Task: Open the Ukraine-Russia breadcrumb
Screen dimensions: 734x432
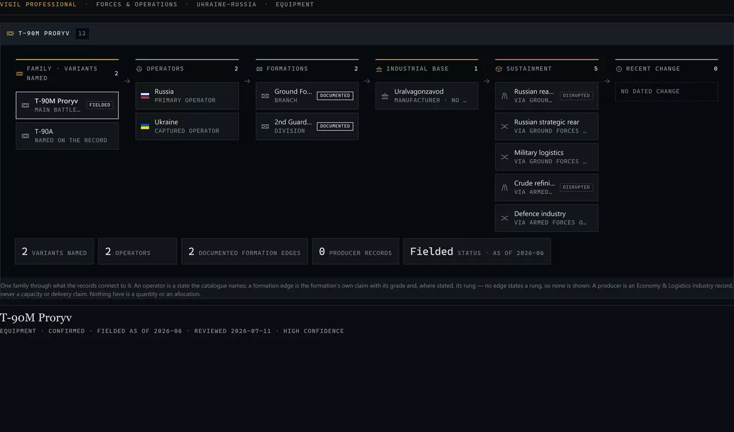Action: (x=227, y=5)
